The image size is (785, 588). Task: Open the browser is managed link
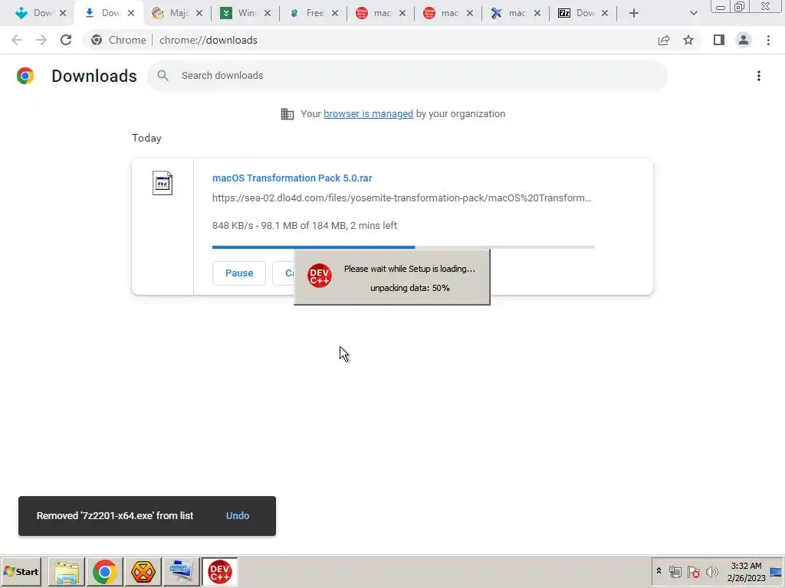[368, 114]
